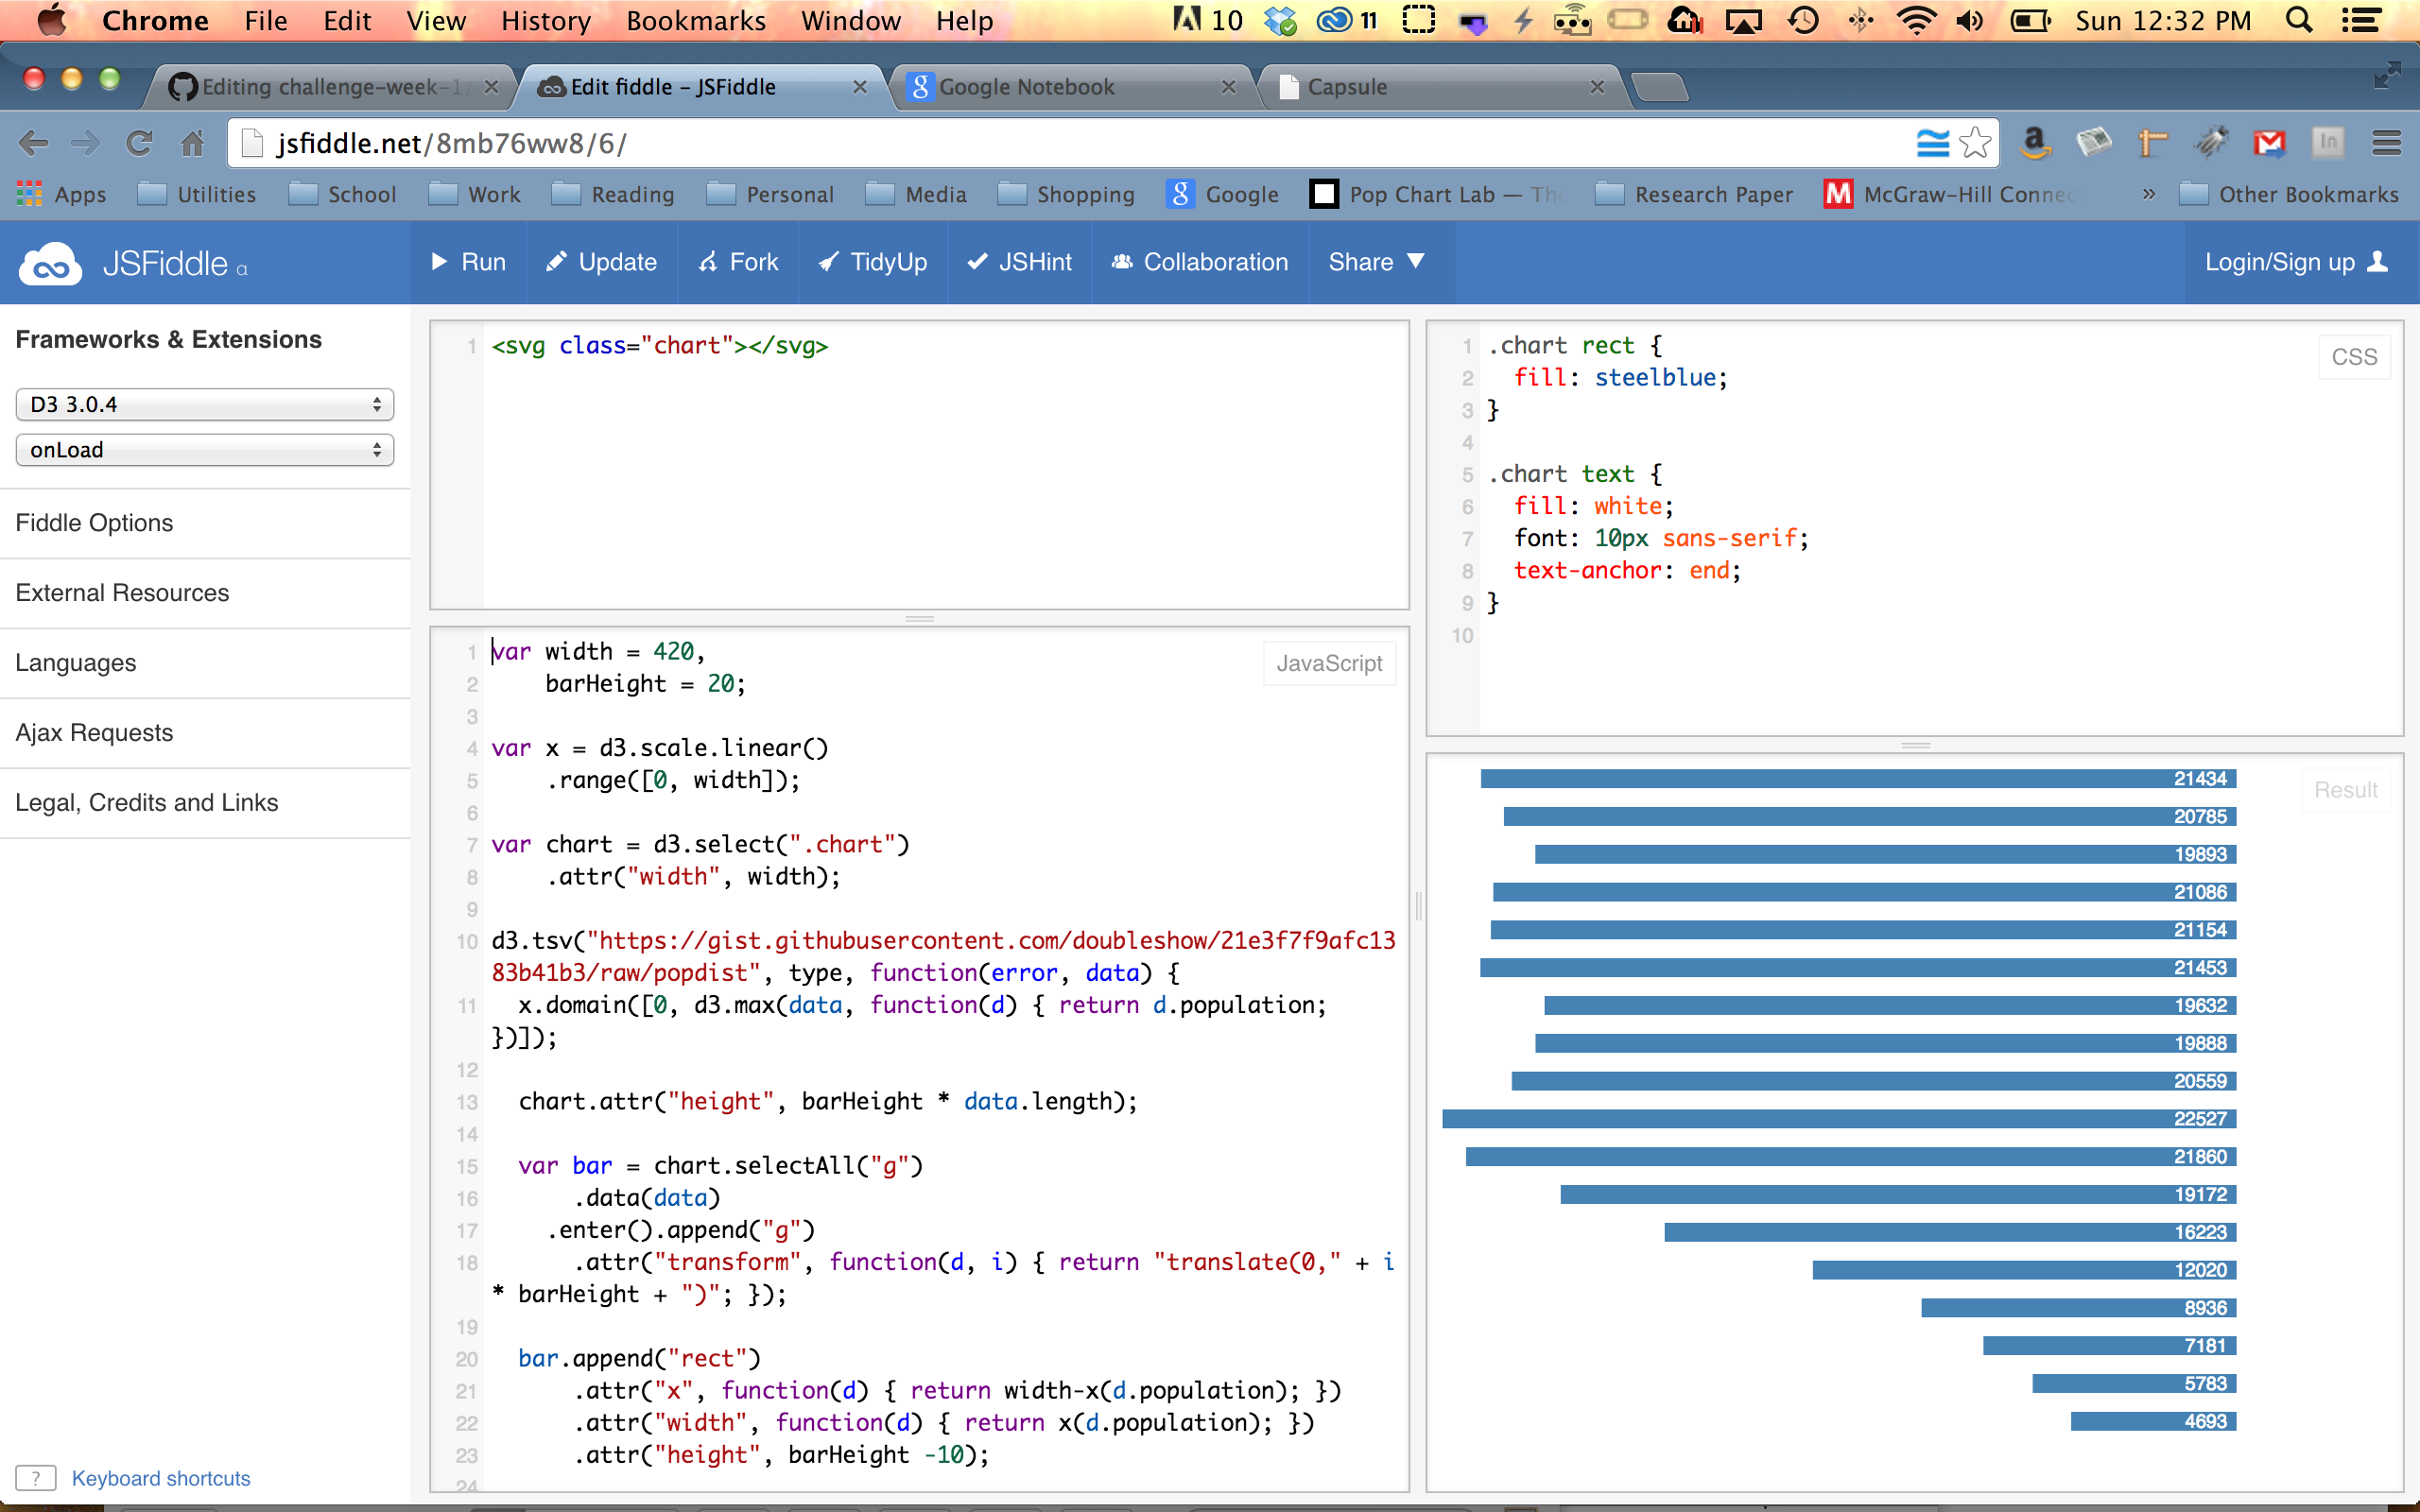Open the Pop Chart Lab bookmark
The width and height of the screenshot is (2420, 1512).
pyautogui.click(x=1437, y=194)
